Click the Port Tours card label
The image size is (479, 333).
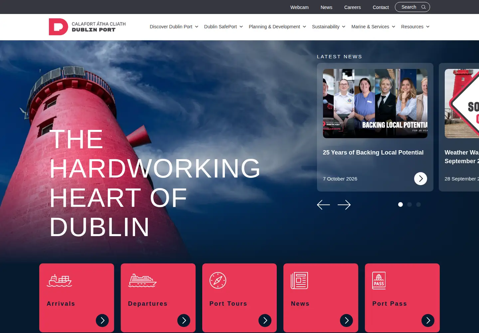point(228,304)
